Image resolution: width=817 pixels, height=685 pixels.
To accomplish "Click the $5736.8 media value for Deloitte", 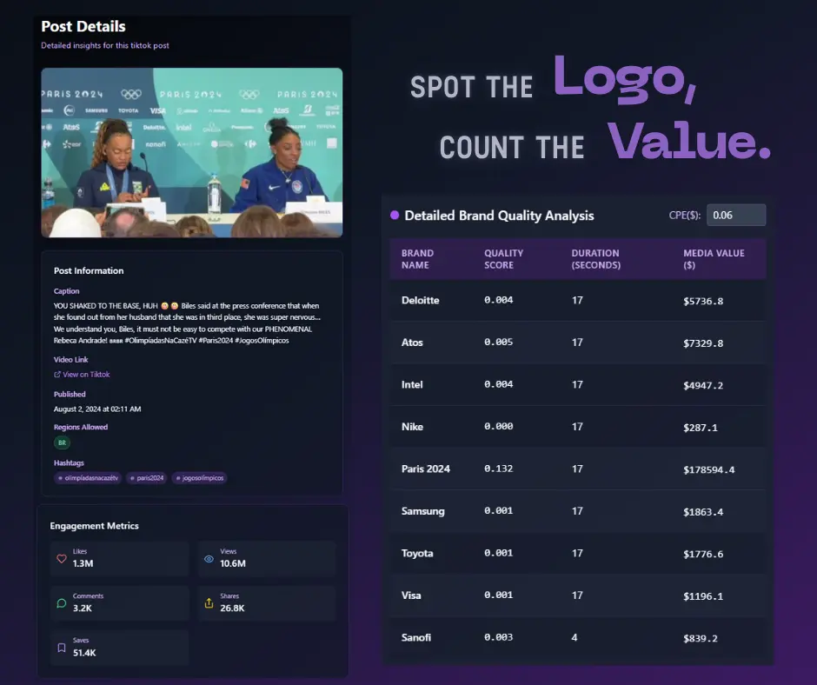I will tap(703, 301).
